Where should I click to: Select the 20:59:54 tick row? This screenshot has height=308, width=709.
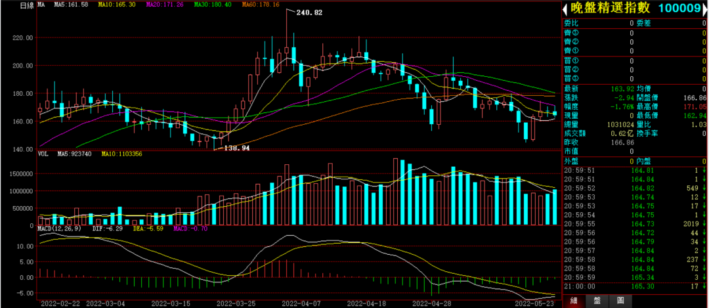click(635, 214)
